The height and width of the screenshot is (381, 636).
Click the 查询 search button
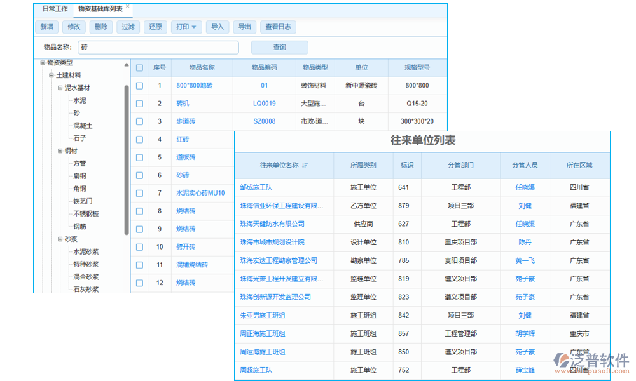pos(280,47)
